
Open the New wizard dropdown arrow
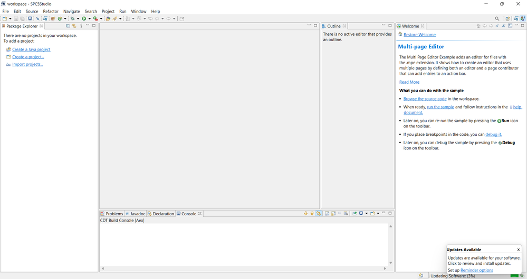coord(10,19)
